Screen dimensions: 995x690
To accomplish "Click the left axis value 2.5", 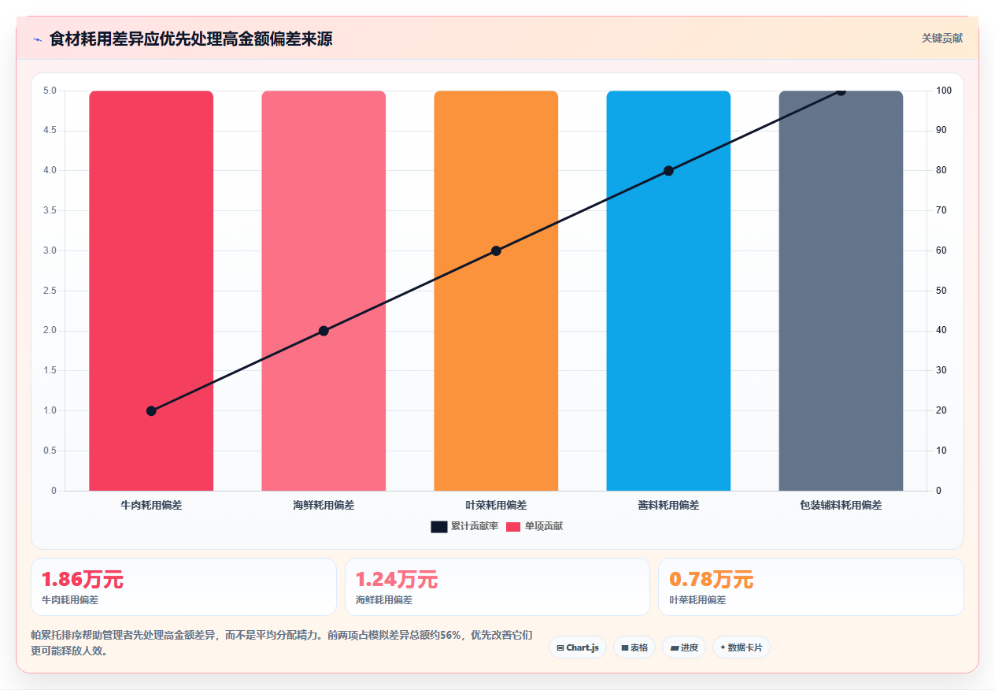I will pos(50,291).
